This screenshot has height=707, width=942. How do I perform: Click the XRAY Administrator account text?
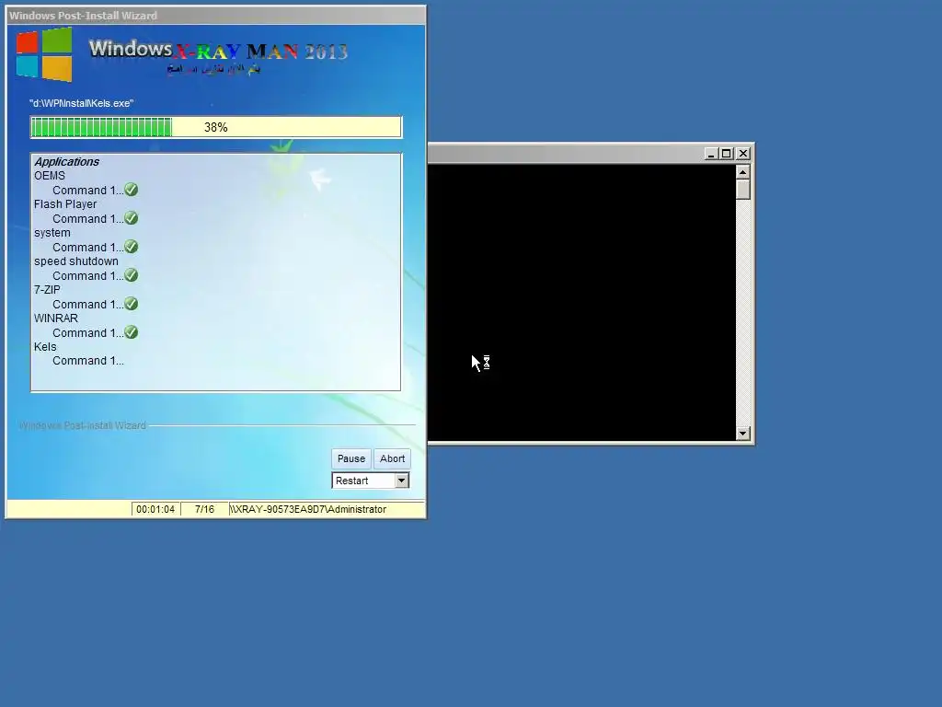308,509
